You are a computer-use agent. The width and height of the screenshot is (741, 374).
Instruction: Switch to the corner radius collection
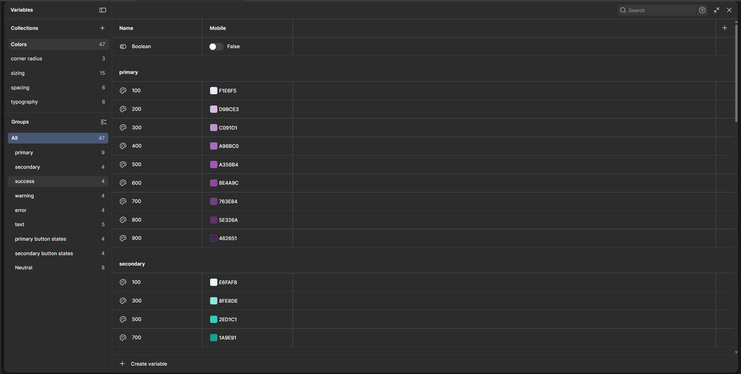coord(58,59)
